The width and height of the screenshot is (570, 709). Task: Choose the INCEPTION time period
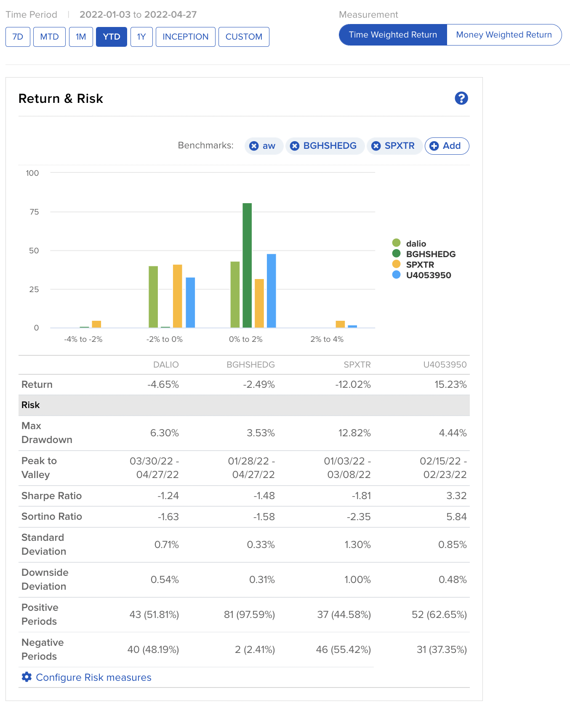(185, 37)
